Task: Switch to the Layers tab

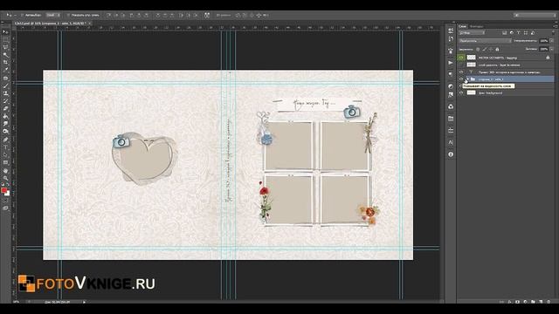Action: click(x=462, y=26)
